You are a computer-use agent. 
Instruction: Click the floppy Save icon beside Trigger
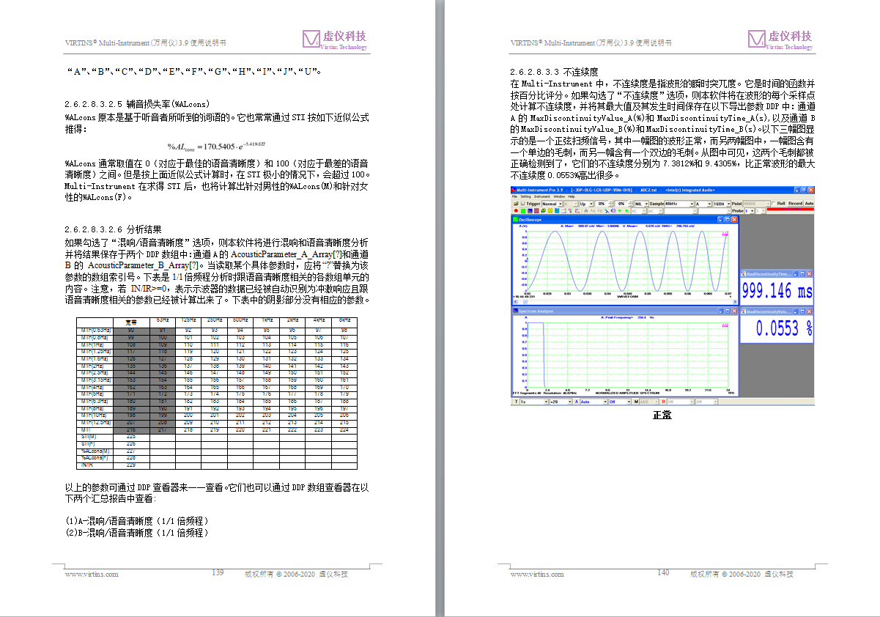[x=522, y=204]
